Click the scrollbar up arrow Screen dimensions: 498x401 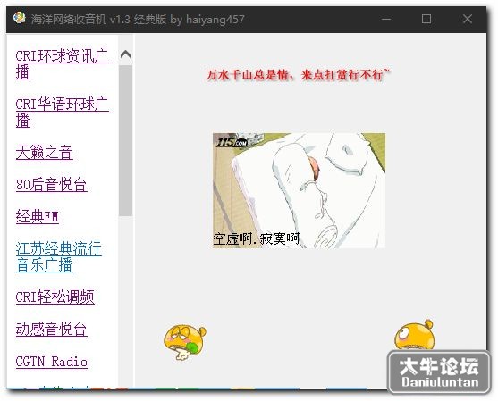pyautogui.click(x=125, y=54)
